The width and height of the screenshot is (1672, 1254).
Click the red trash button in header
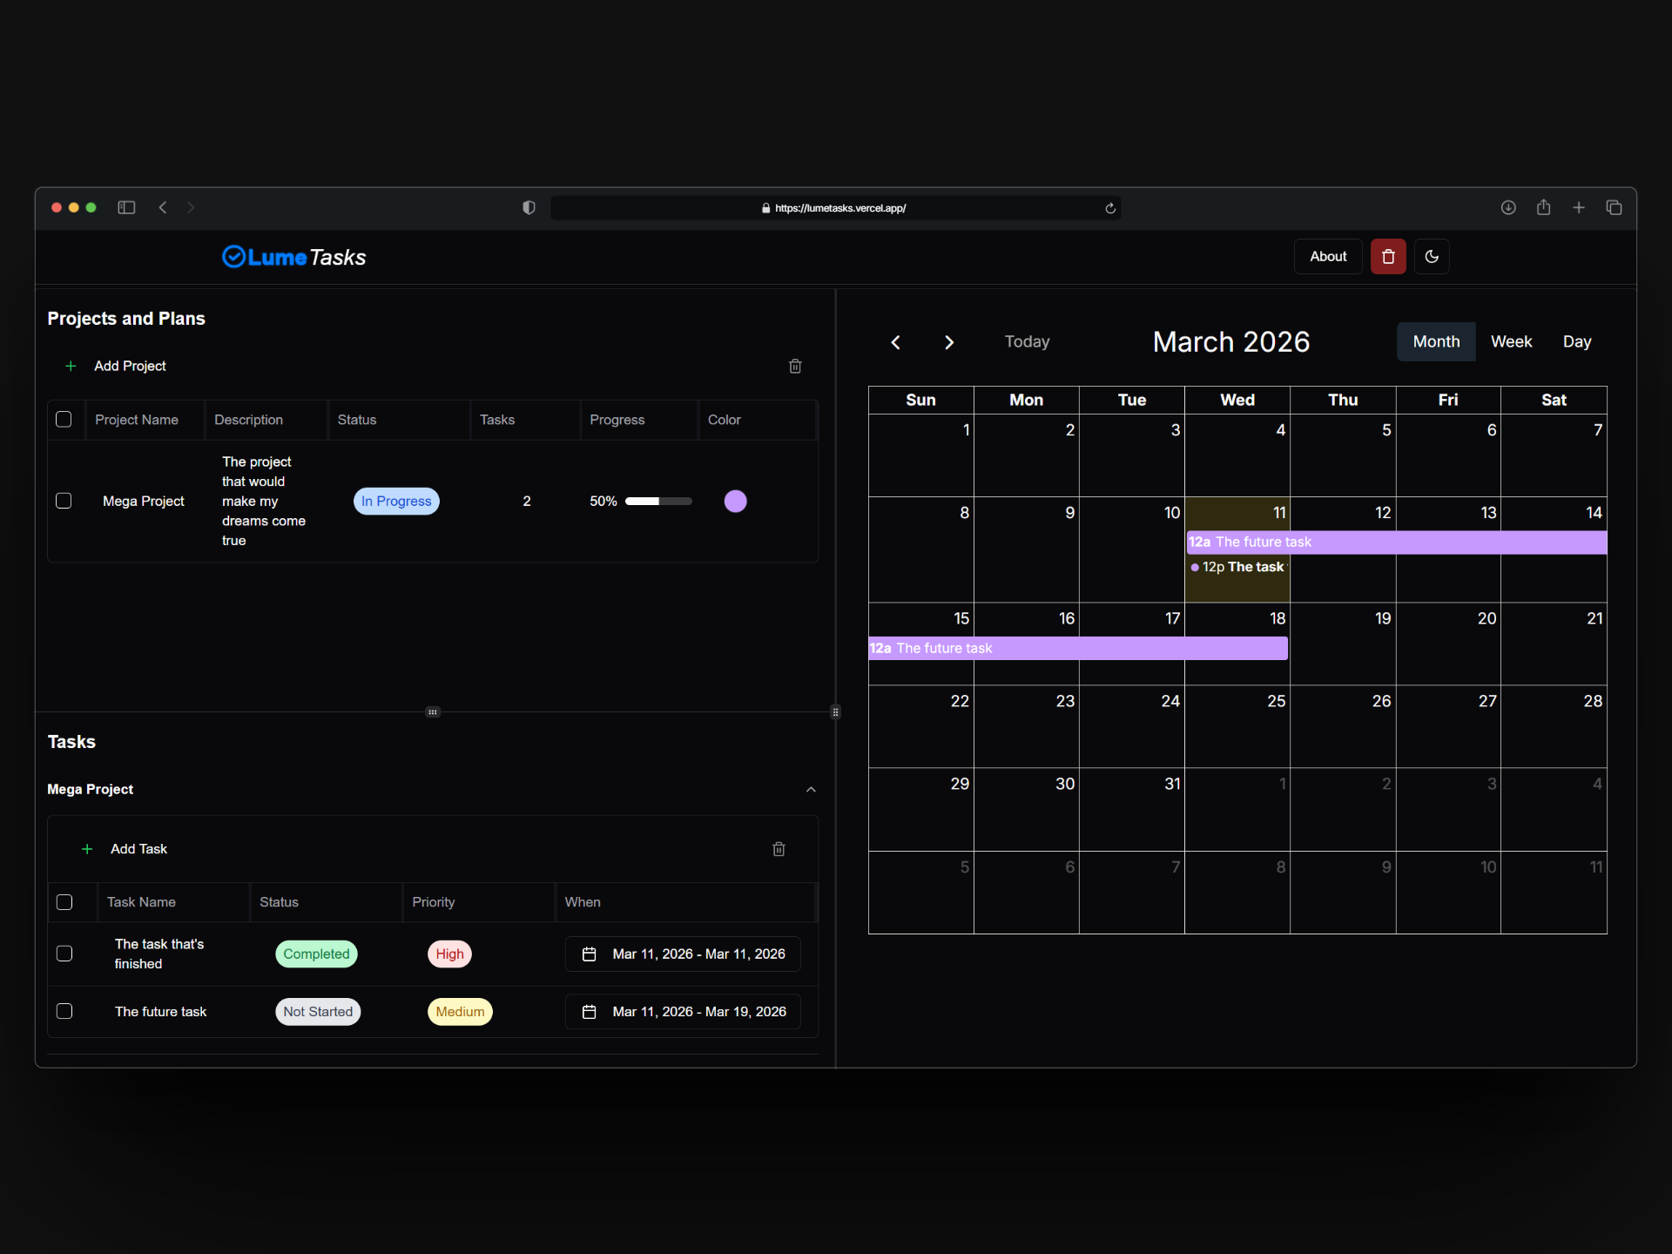click(x=1388, y=256)
